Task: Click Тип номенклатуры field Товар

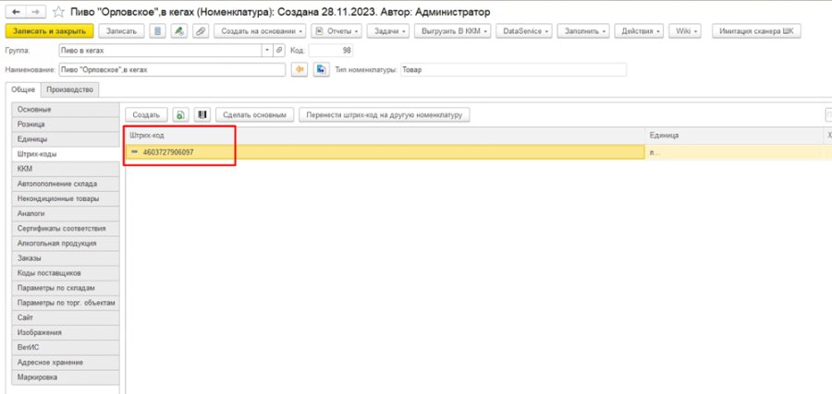Action: click(513, 70)
